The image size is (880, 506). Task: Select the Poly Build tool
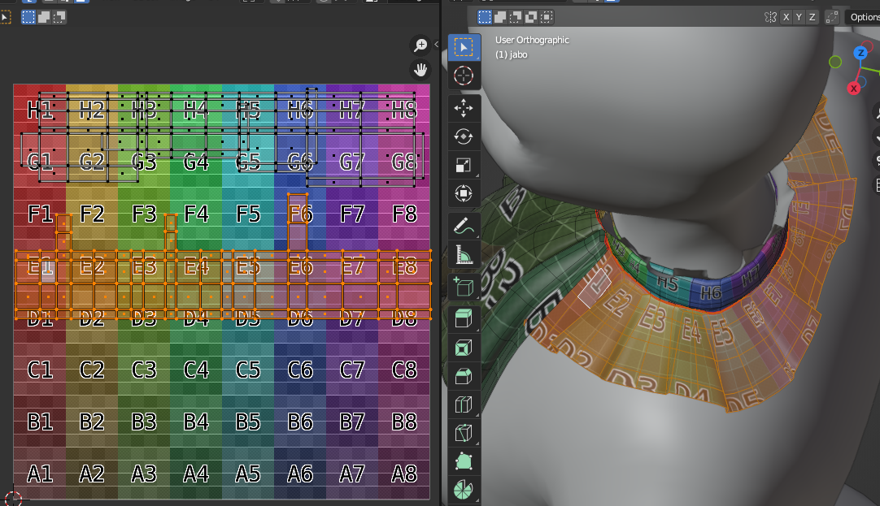pos(464,462)
